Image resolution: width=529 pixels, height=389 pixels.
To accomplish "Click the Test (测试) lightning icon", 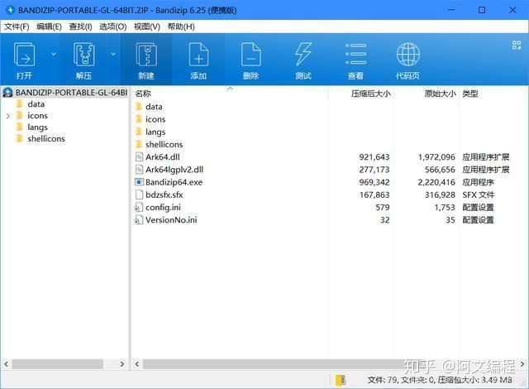I will [x=303, y=54].
